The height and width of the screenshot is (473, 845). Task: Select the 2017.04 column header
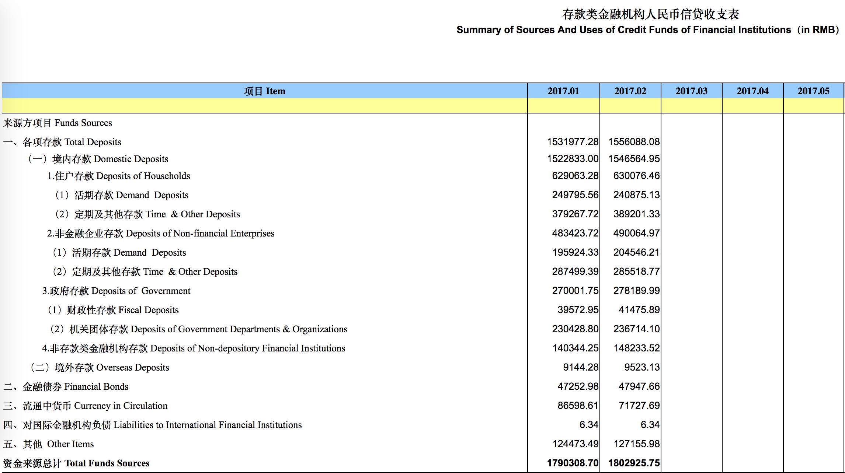[752, 91]
